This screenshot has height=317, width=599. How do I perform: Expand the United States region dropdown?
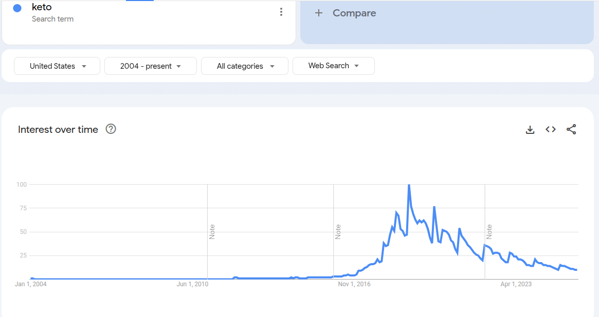point(57,66)
